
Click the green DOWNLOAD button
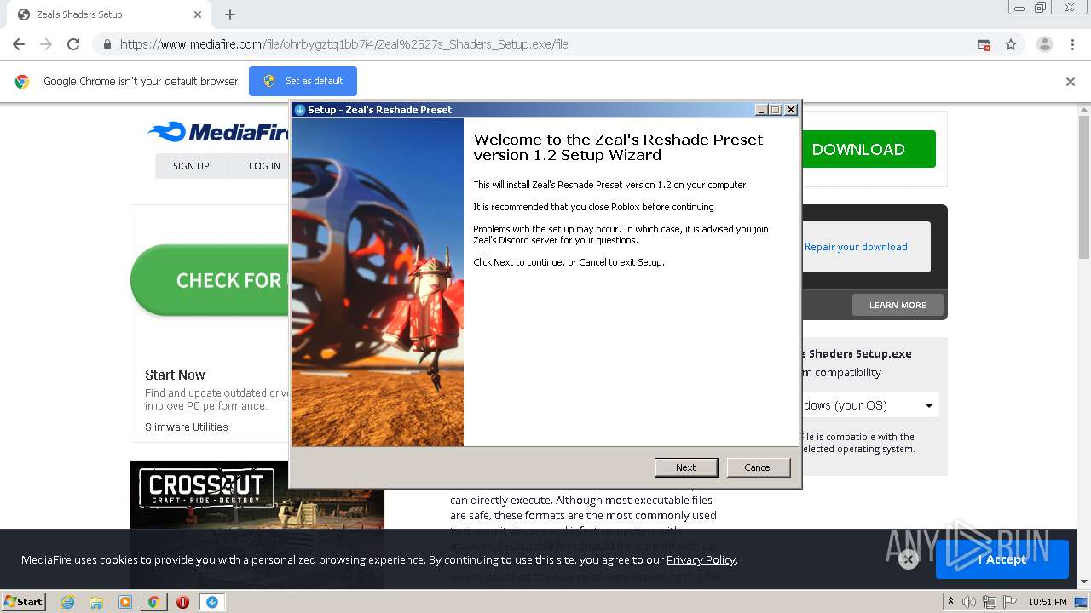[x=869, y=149]
